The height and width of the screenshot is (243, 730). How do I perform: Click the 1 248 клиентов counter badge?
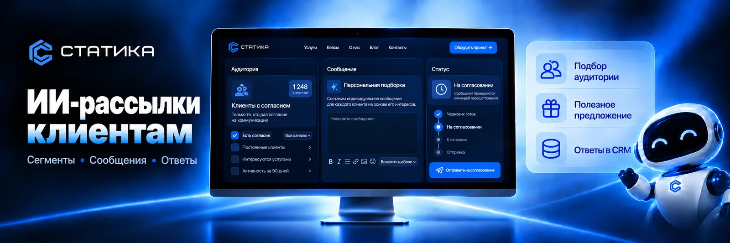click(300, 88)
